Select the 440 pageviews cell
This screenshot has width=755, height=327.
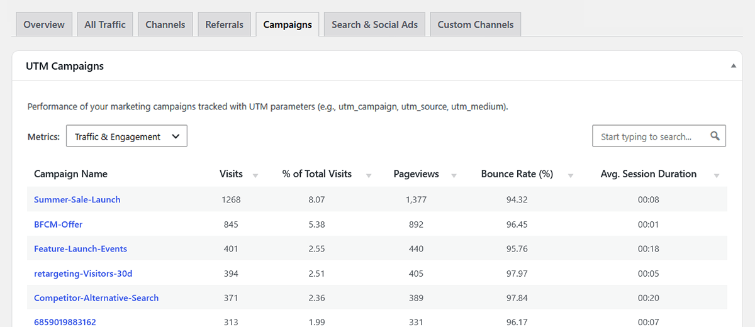(x=416, y=248)
